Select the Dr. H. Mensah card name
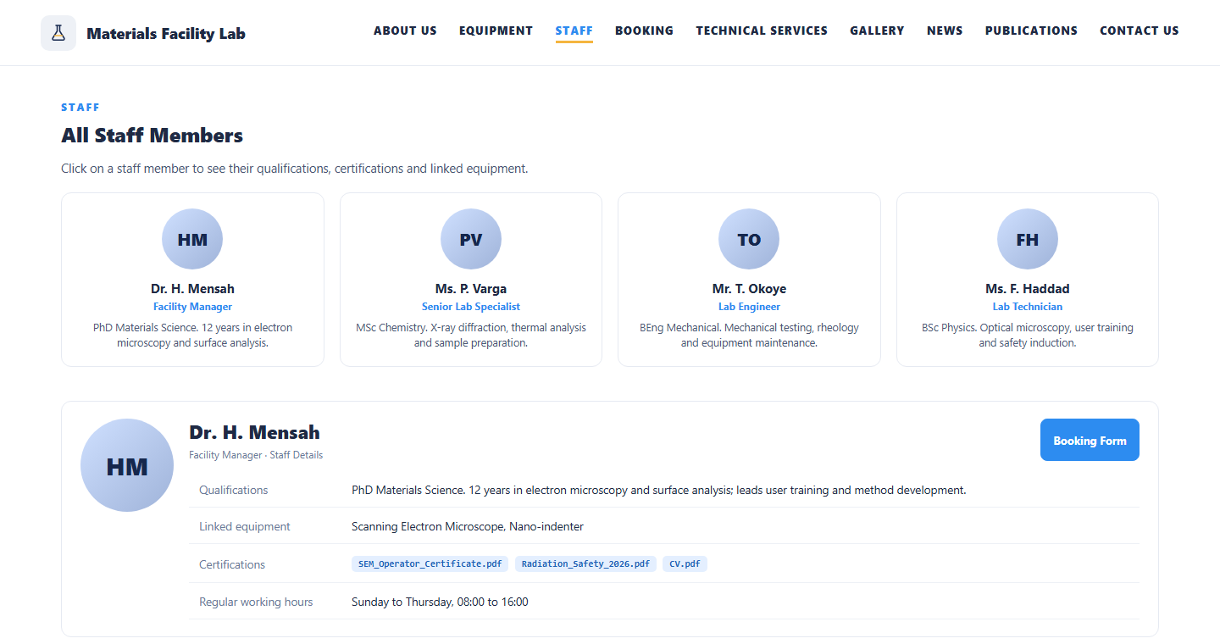 tap(192, 289)
